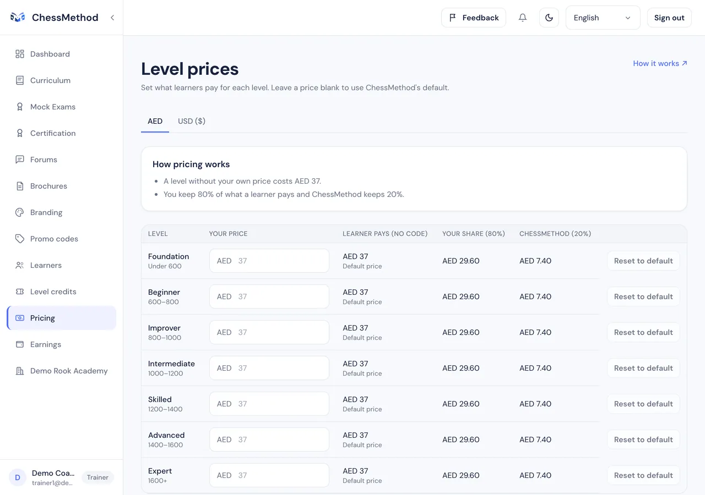The height and width of the screenshot is (495, 705).
Task: Click the Intermediate price input field
Action: (269, 368)
